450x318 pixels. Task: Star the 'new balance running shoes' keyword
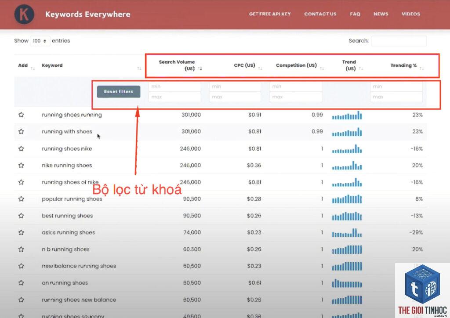tap(21, 266)
